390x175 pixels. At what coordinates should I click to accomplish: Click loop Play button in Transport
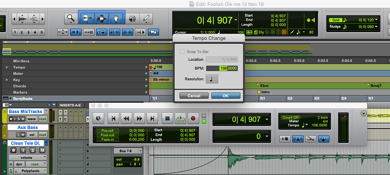[180, 119]
